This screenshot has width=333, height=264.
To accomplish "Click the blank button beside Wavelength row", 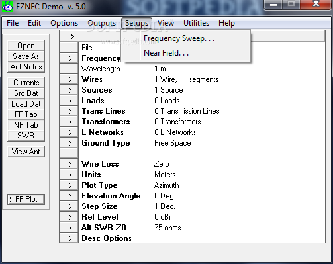I will [69, 69].
